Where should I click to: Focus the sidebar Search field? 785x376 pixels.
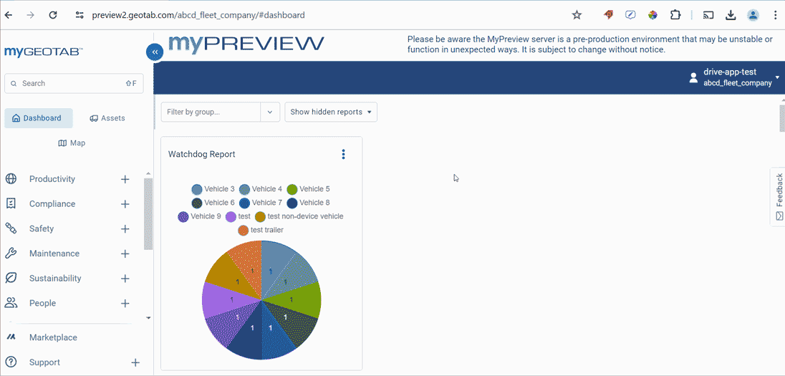point(74,83)
